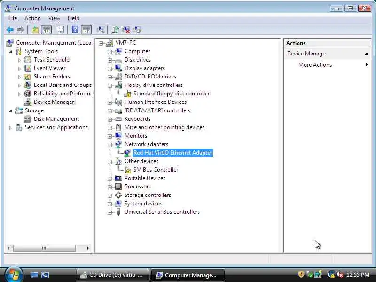
Task: Click the muted volume tray icon
Action: 340,274
